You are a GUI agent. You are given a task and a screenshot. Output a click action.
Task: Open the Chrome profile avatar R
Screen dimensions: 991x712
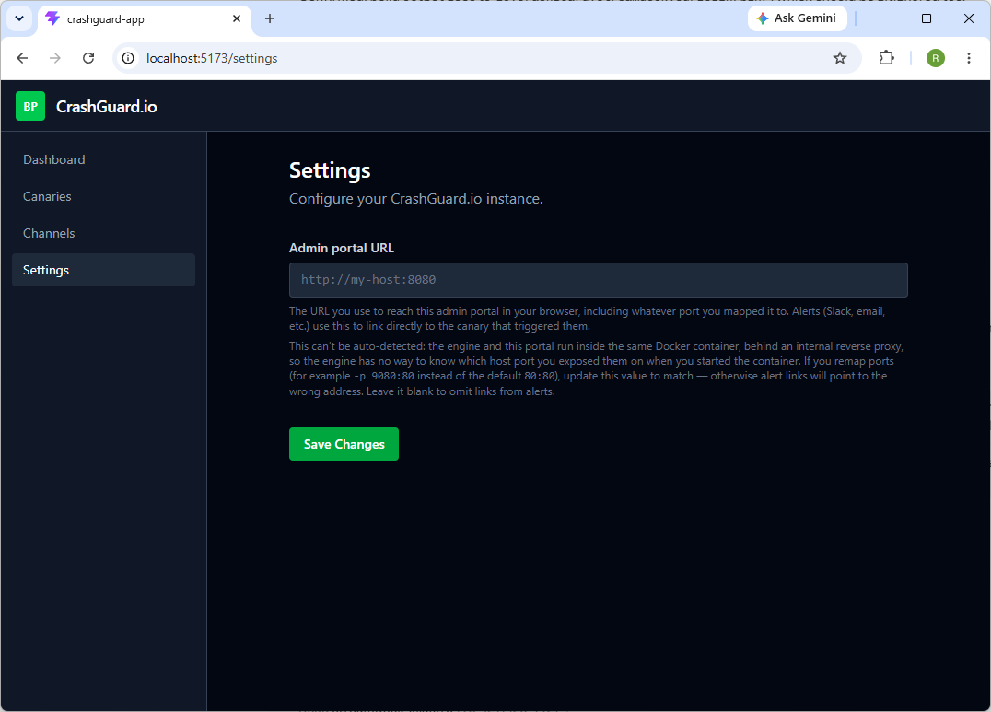tap(936, 58)
